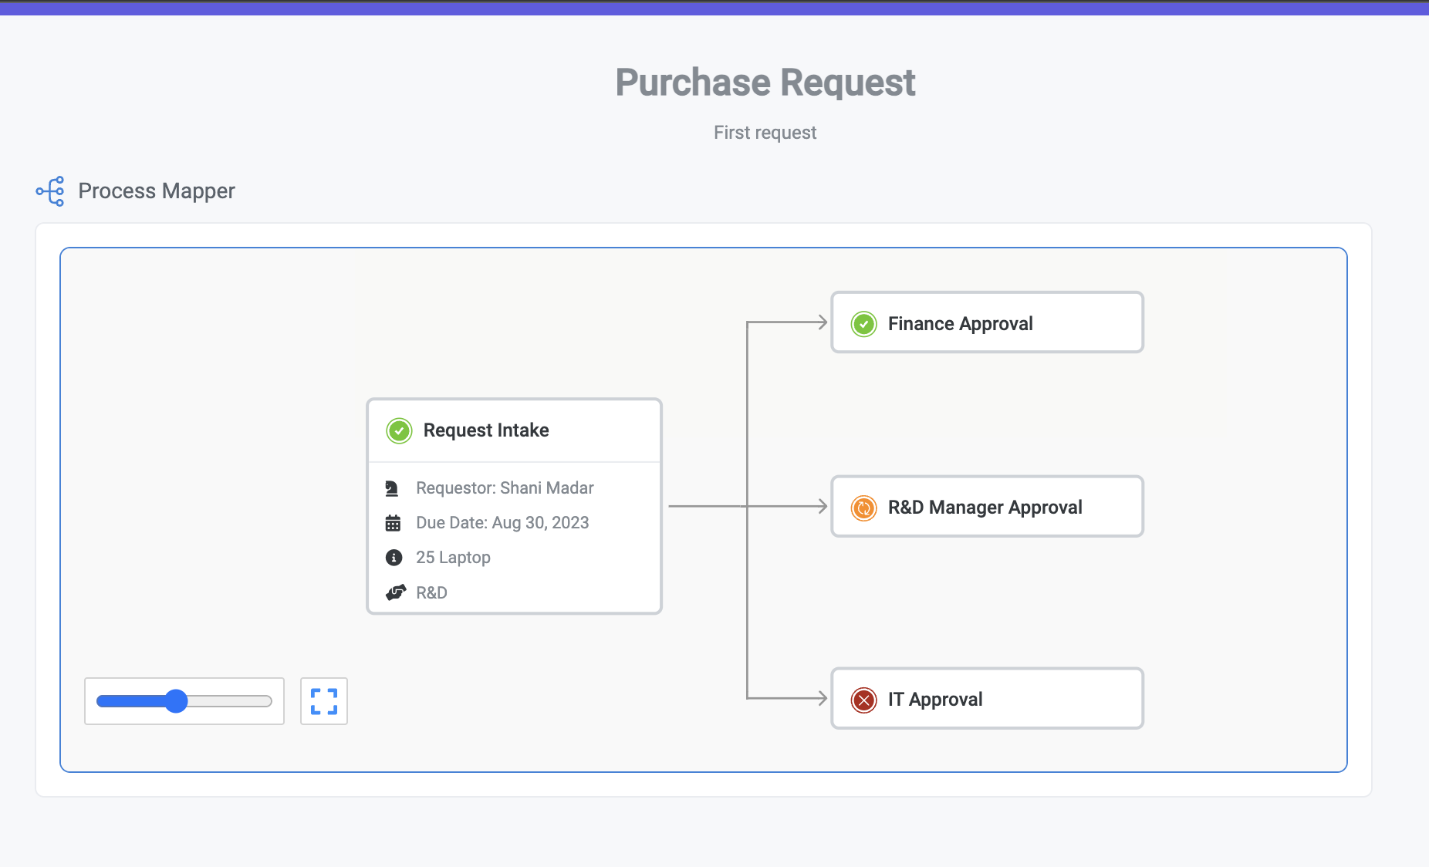Click the Process Mapper section label
The image size is (1429, 867).
157,191
